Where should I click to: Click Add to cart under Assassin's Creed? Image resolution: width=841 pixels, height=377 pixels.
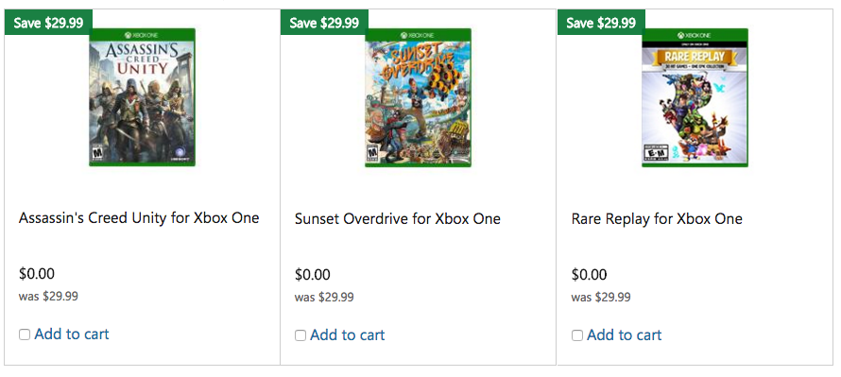click(72, 334)
